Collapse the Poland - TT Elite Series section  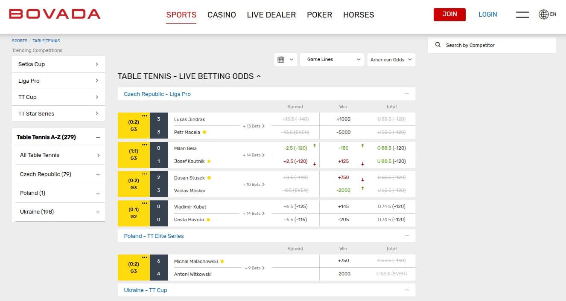pos(407,236)
